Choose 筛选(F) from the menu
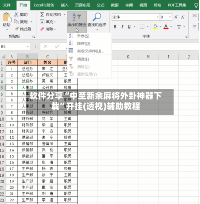The image size is (200, 204). pos(89,59)
